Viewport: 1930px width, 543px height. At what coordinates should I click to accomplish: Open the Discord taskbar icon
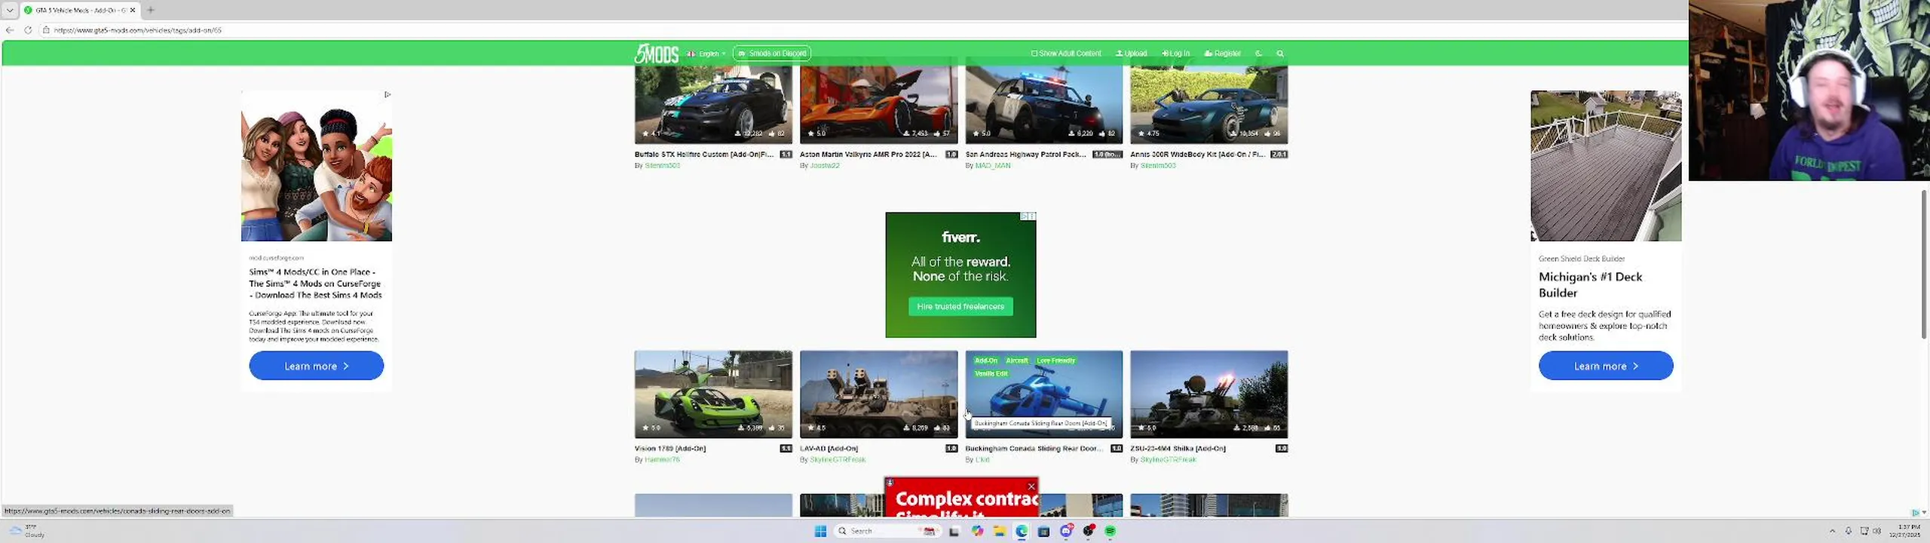pos(1066,531)
